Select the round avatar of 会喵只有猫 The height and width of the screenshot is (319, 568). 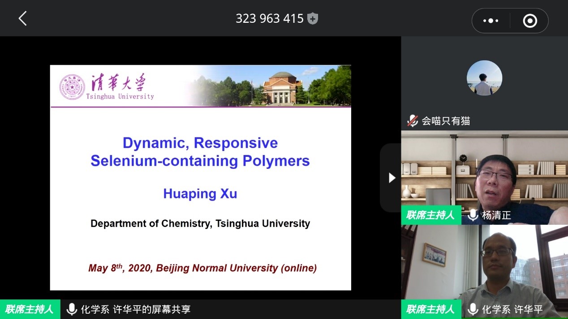coord(484,78)
